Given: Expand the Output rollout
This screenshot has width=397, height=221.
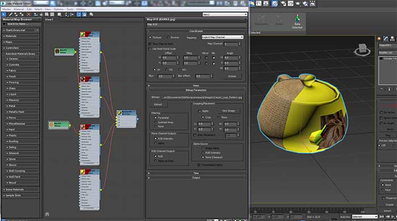Looking at the screenshot, I should point(196,177).
